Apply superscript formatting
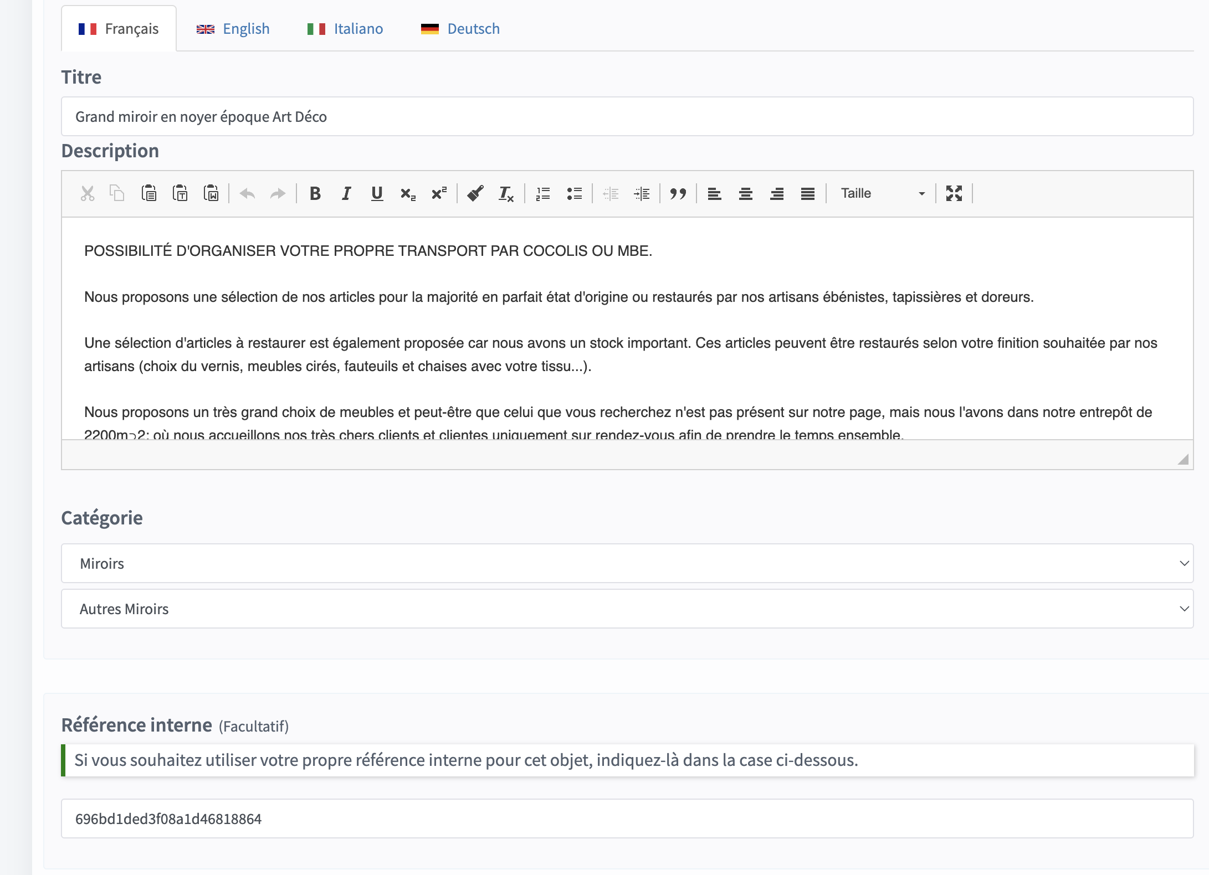This screenshot has width=1209, height=875. coord(439,193)
